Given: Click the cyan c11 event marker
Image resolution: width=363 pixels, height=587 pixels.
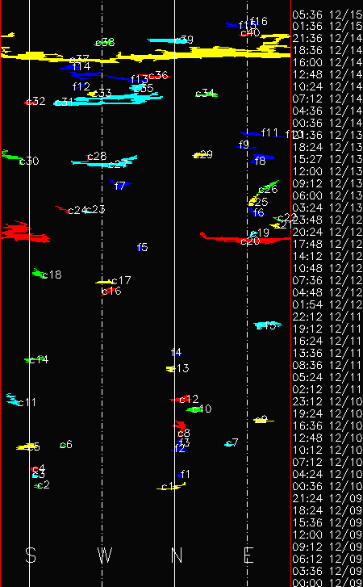Looking at the screenshot, I should [12, 400].
